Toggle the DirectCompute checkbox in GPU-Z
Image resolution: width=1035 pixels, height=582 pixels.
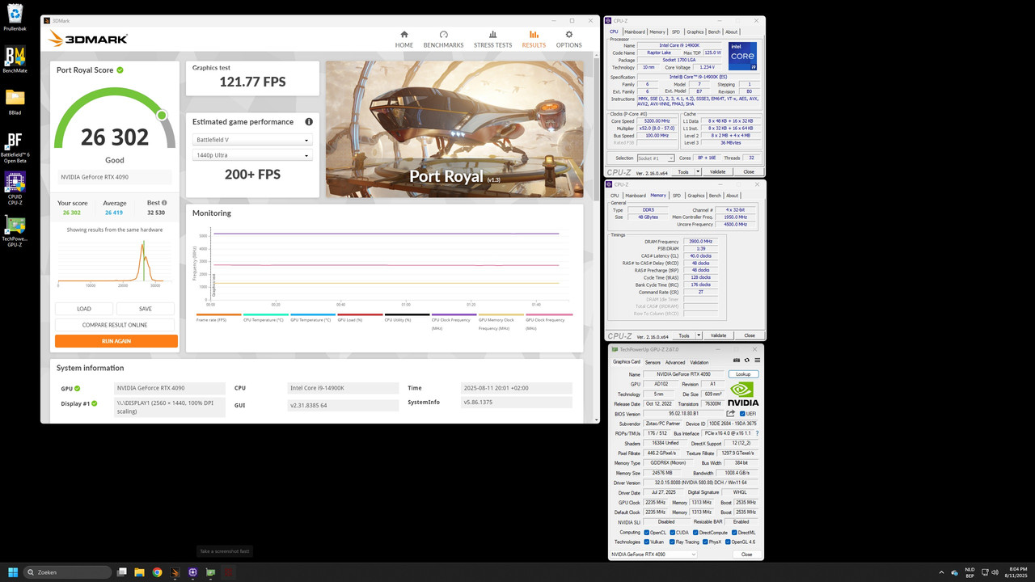point(695,532)
